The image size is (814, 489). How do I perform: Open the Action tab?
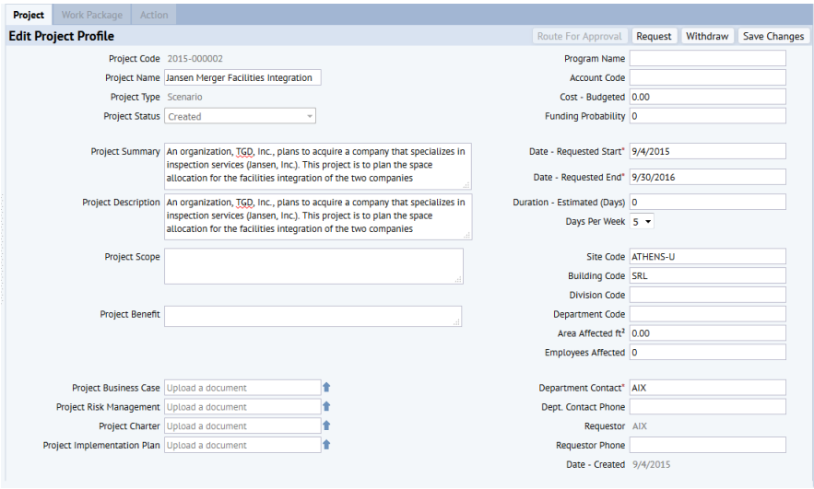coord(154,15)
